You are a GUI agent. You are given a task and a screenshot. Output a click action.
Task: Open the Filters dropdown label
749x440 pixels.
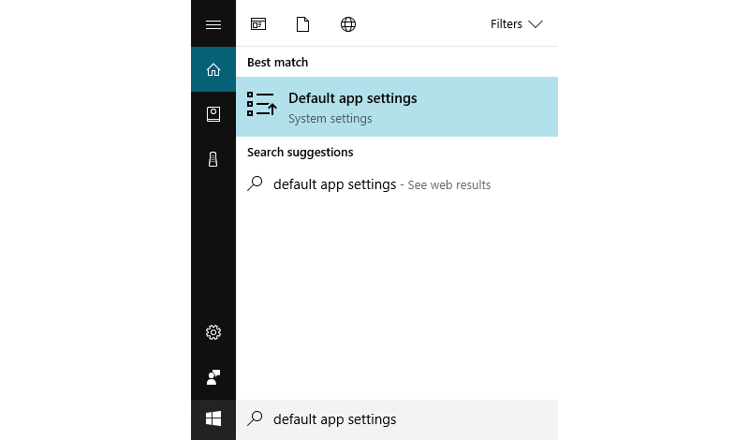[507, 24]
